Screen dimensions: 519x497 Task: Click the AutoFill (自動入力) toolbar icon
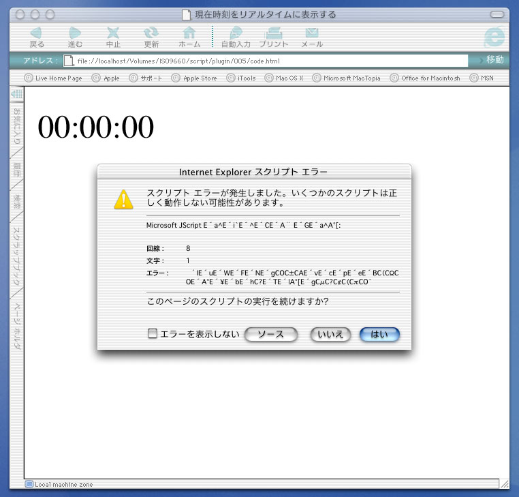point(236,33)
